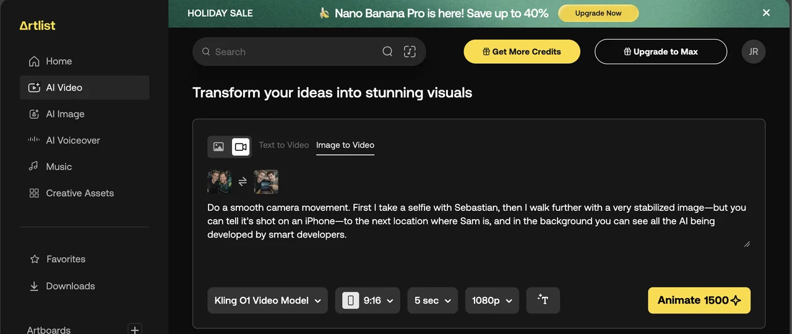Click the AI Video icon in sidebar
792x334 pixels.
34,88
